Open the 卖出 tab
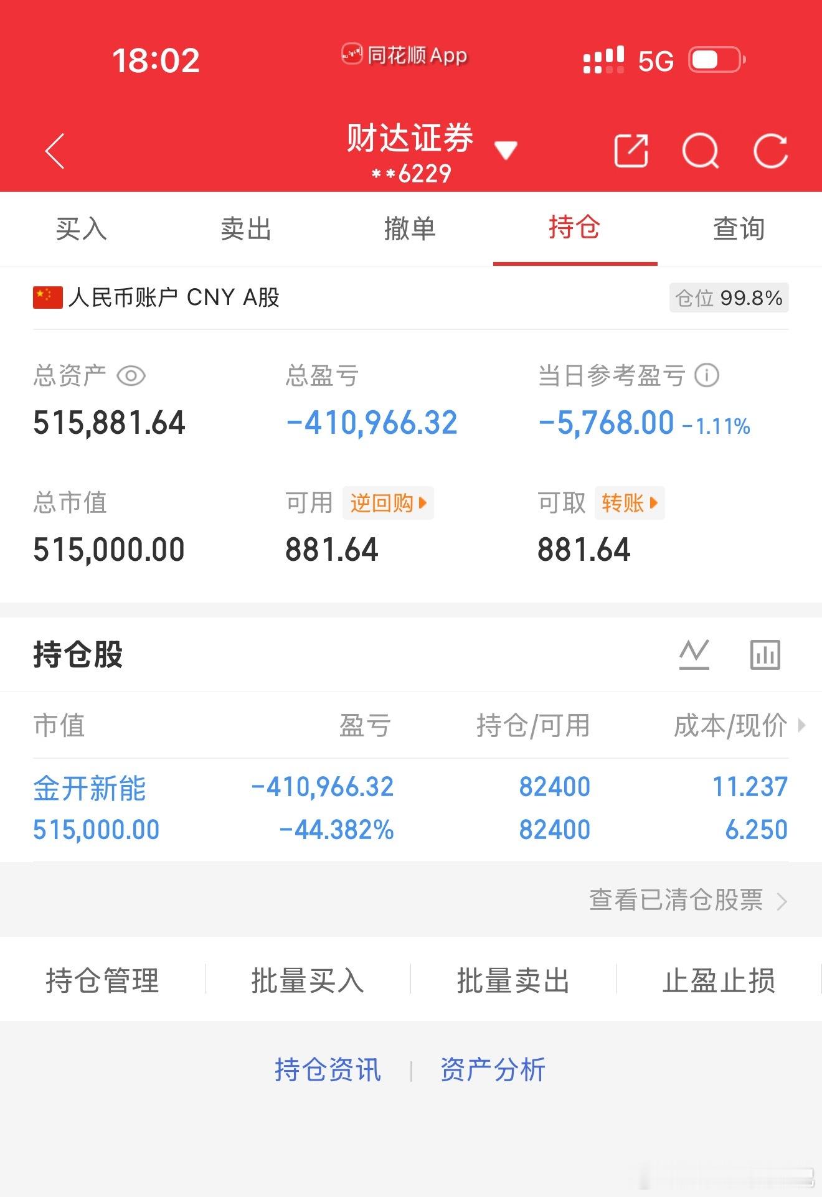The height and width of the screenshot is (1197, 822). [246, 228]
